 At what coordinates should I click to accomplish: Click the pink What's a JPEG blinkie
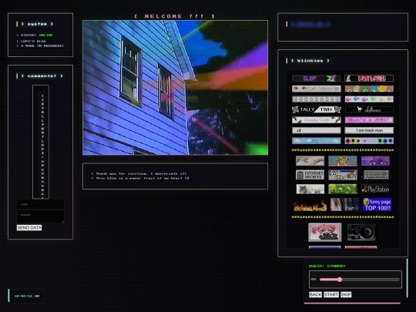click(x=369, y=120)
